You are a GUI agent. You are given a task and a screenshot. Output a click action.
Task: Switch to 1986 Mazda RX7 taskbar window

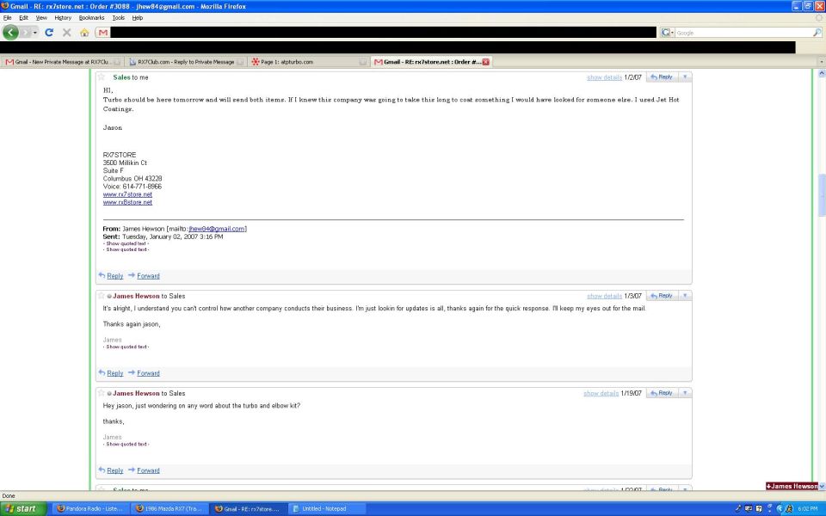(x=169, y=508)
